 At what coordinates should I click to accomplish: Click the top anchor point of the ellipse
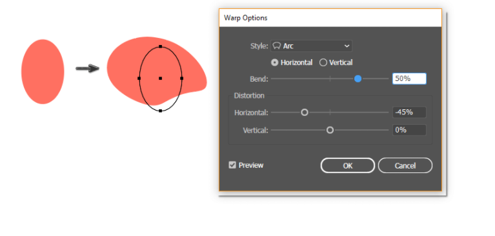[x=160, y=46]
